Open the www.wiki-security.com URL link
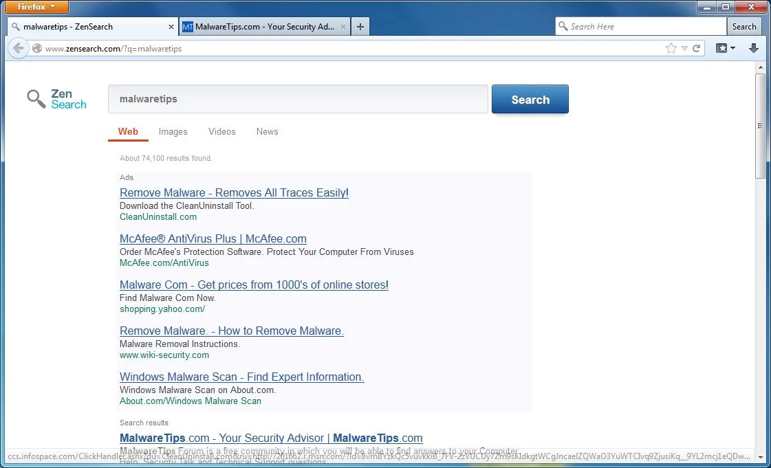 coord(164,355)
